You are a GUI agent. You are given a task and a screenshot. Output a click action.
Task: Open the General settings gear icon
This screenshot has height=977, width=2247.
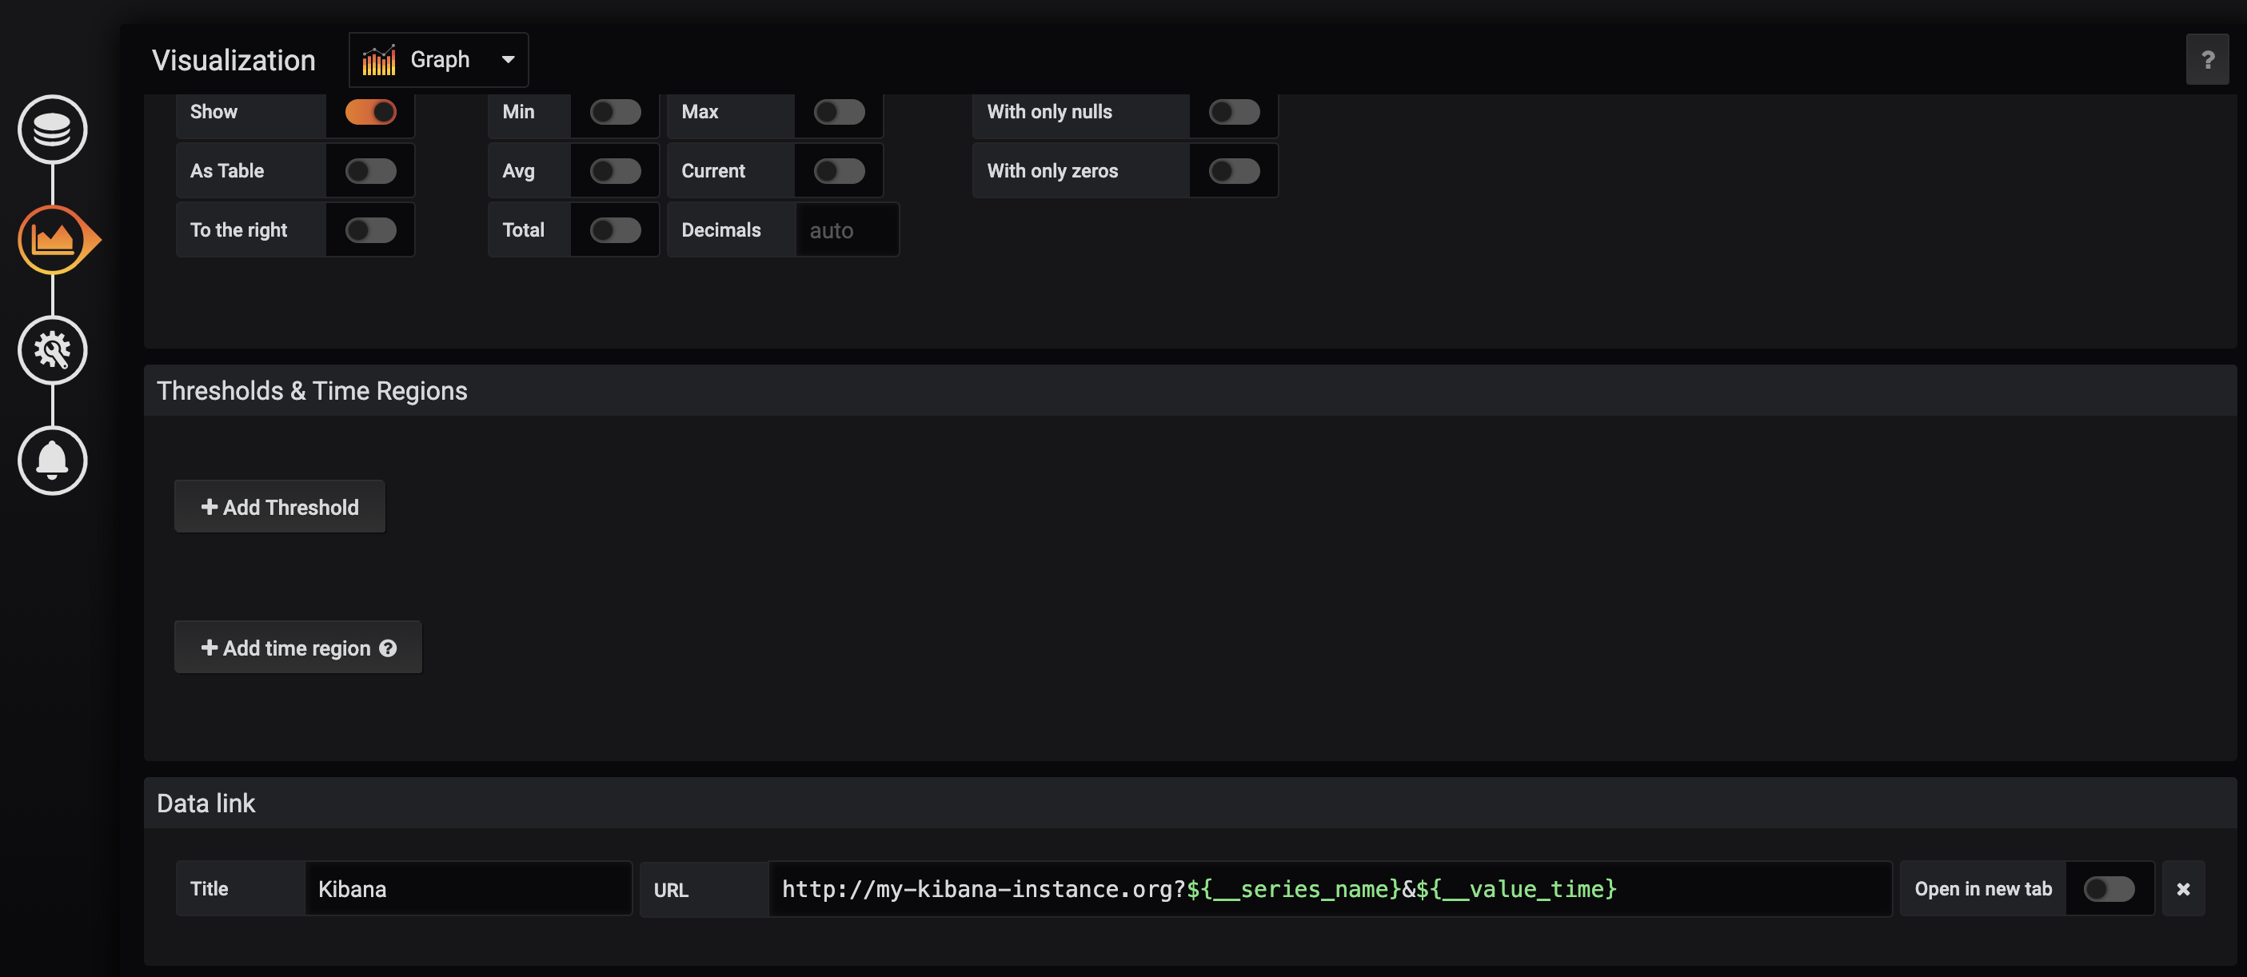coord(52,350)
